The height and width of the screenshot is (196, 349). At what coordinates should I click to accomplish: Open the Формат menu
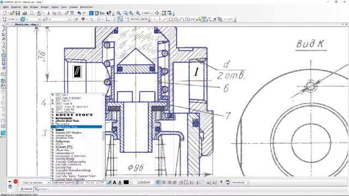(x=45, y=7)
